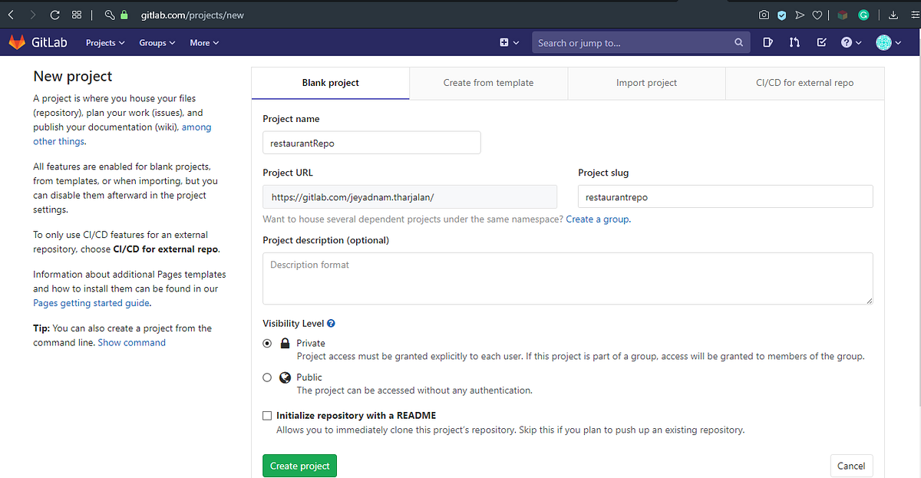Open the Import project tab
Image resolution: width=921 pixels, height=478 pixels.
coord(646,82)
